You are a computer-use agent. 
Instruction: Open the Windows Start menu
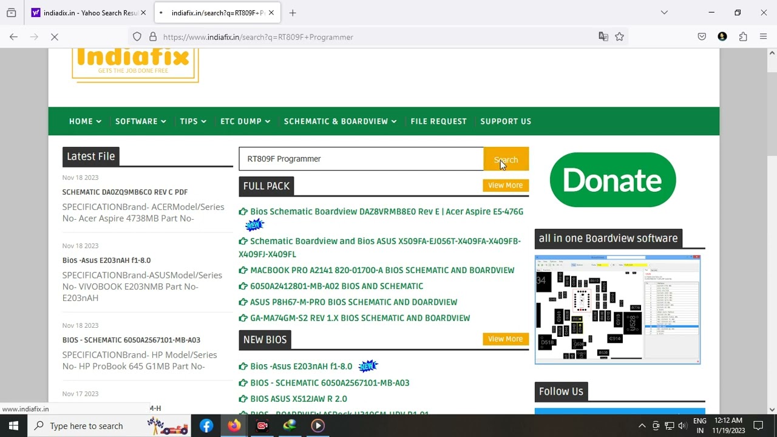13,426
